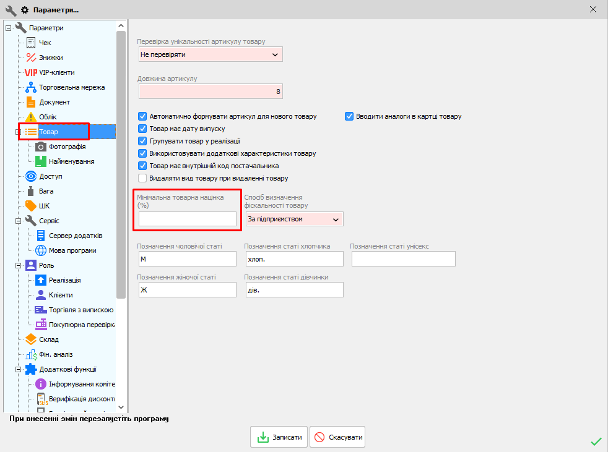Select the Склад item in the tree
The width and height of the screenshot is (608, 452).
point(49,339)
